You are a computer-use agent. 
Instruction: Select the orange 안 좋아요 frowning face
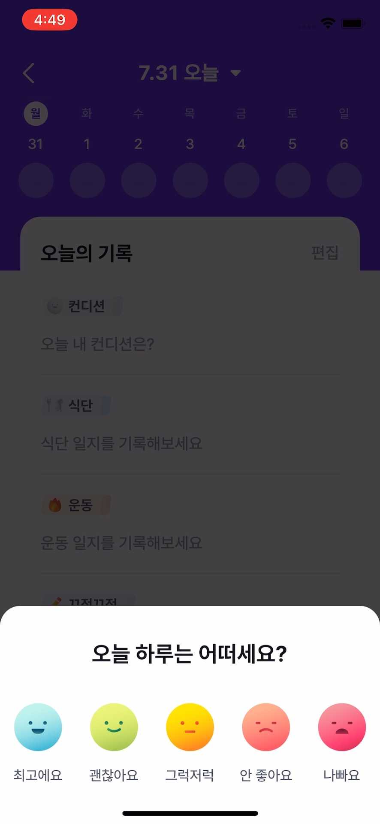tap(266, 727)
